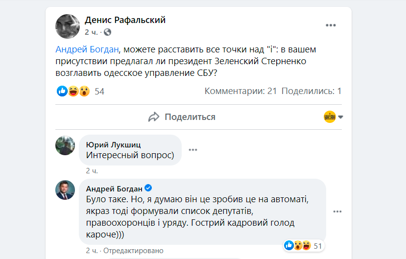Open options menu for Юрий Лукшиц comment
Screen dimensions: 406x259
click(193, 150)
